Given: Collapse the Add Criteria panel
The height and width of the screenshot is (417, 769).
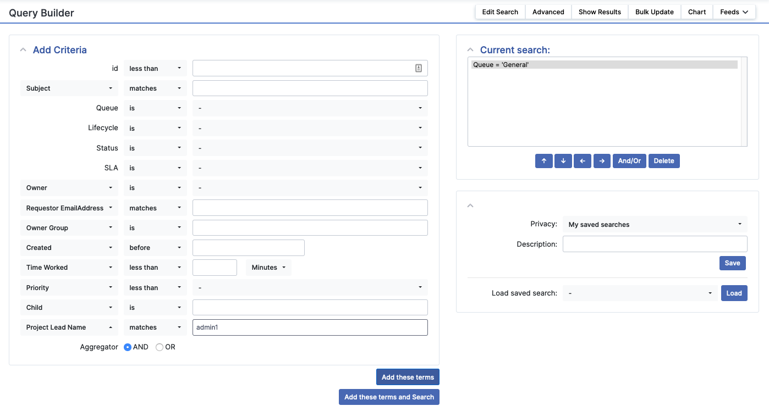Looking at the screenshot, I should [23, 50].
